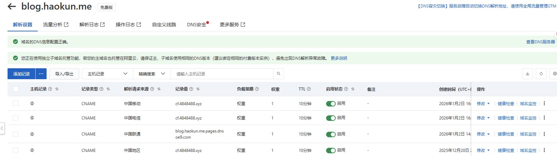
Task: Switch to the DNS安全 tab
Action: point(197,25)
